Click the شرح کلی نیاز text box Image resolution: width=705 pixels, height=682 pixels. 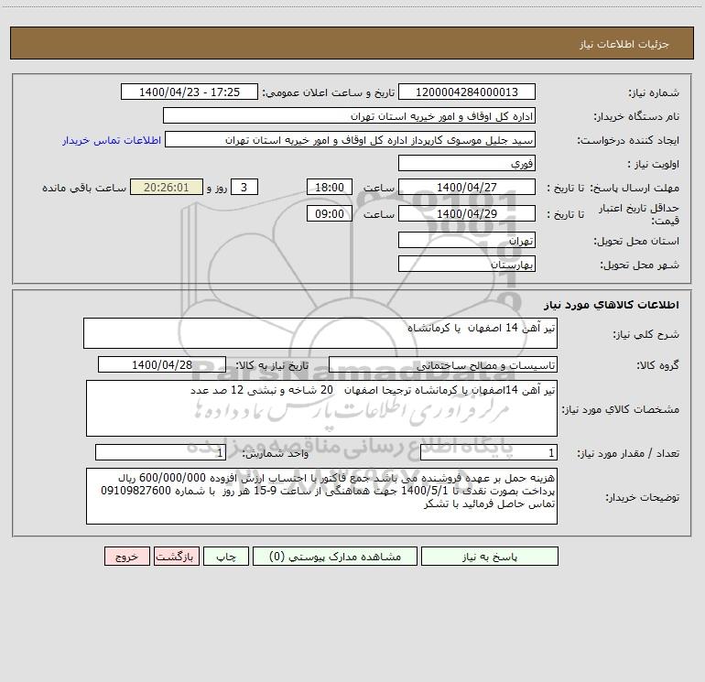(320, 333)
